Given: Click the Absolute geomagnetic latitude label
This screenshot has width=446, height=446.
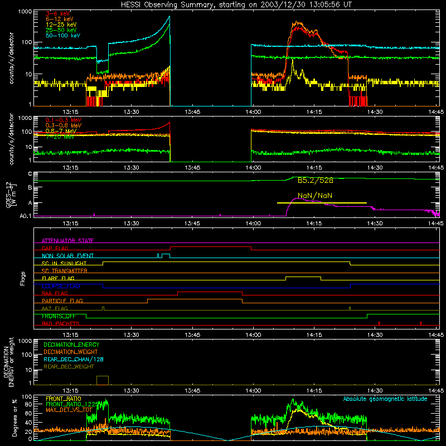Looking at the screenshot, I should click(x=385, y=399).
